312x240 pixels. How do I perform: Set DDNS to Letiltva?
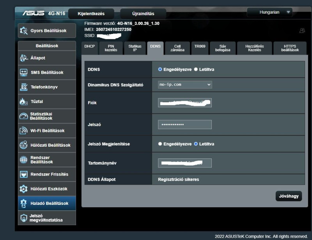coord(196,69)
